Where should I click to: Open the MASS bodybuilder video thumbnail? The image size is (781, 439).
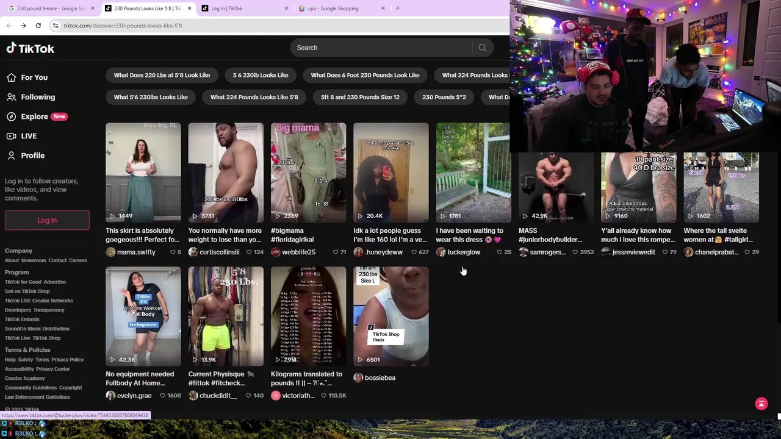[556, 187]
